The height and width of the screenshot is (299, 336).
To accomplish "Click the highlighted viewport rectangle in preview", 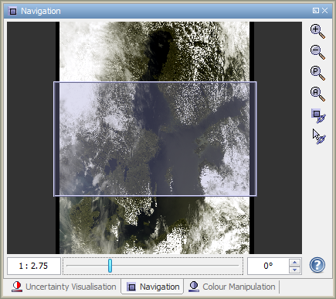I will 155,139.
